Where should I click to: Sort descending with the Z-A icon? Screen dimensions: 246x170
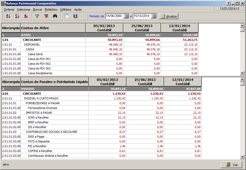click(x=17, y=16)
